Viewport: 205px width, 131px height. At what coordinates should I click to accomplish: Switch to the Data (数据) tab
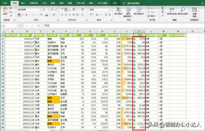pos(53,3)
